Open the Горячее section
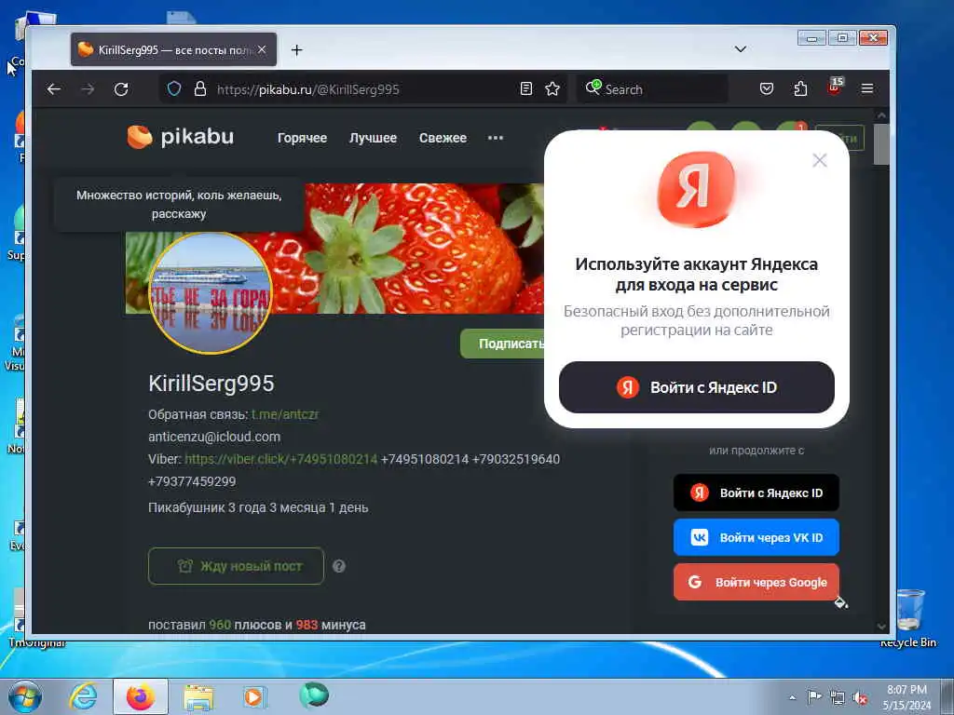954x715 pixels. point(302,138)
